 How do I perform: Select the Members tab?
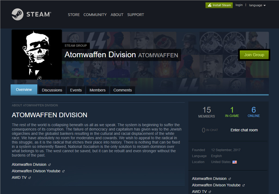[97, 90]
